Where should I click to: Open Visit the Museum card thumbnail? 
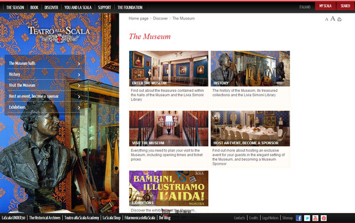pos(169,128)
